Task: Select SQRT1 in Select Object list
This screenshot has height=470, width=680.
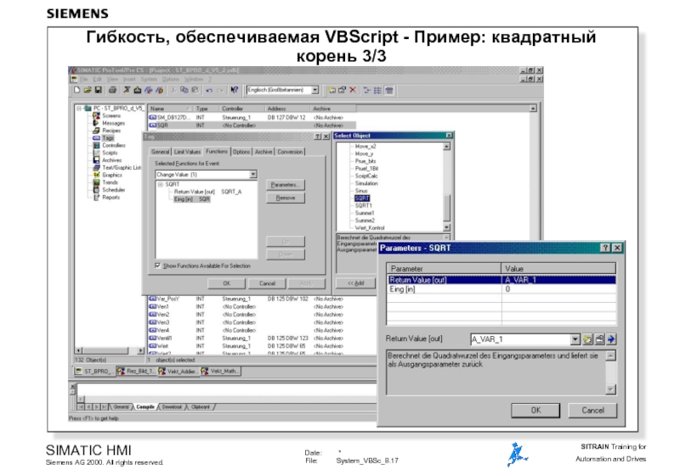Action: (363, 205)
